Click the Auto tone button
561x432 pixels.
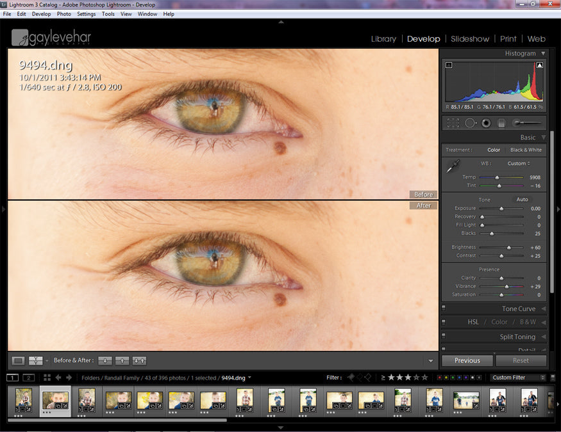click(523, 200)
